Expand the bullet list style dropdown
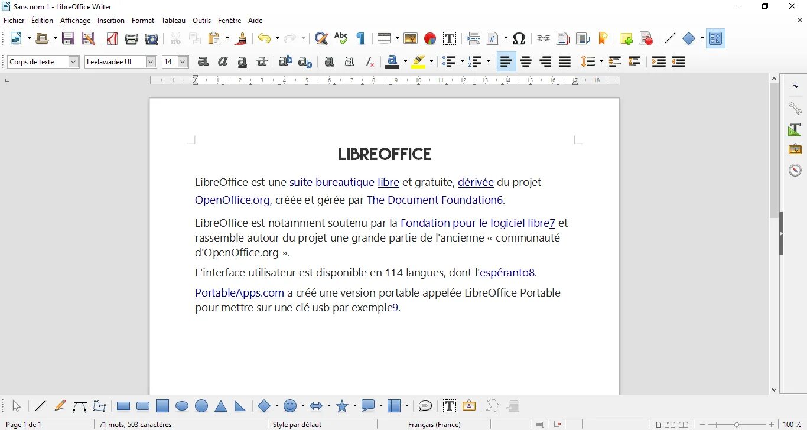807x430 pixels. tap(461, 61)
